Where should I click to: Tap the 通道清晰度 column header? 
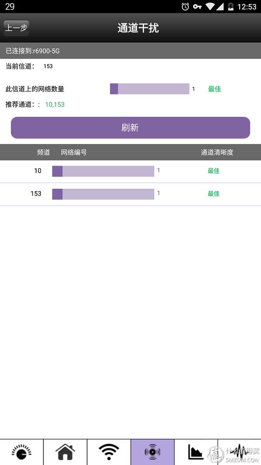pyautogui.click(x=216, y=152)
